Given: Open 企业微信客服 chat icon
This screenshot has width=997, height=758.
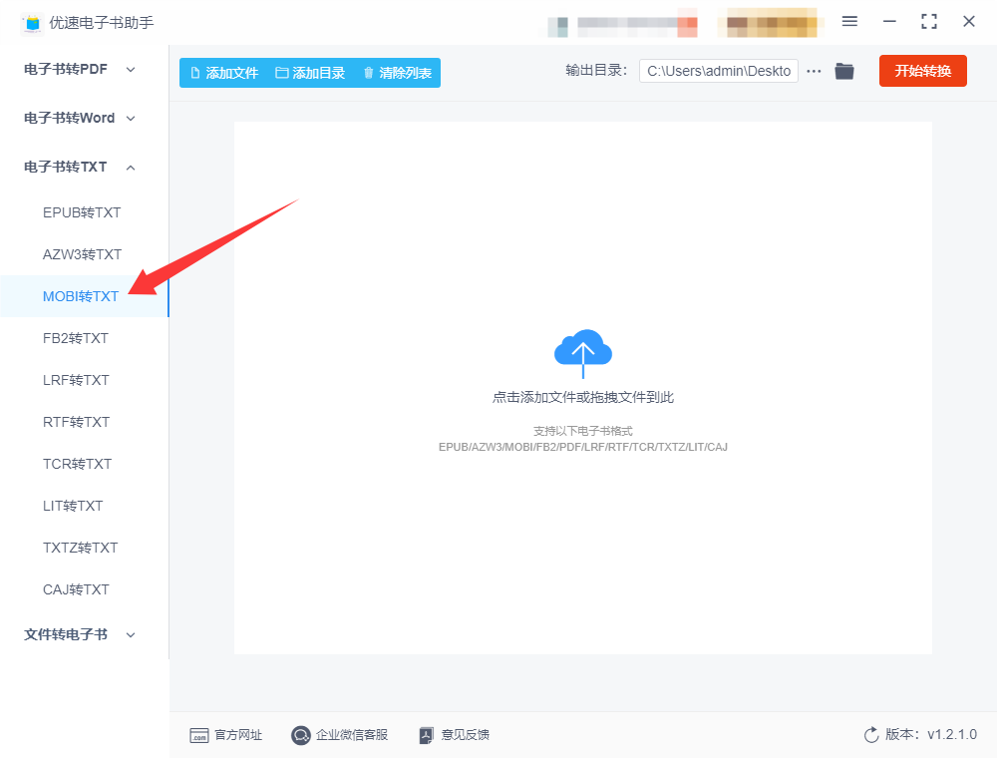Looking at the screenshot, I should pos(300,735).
